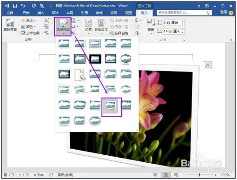Switch to the View (视图) tab
The width and height of the screenshot is (237, 180).
tap(128, 13)
